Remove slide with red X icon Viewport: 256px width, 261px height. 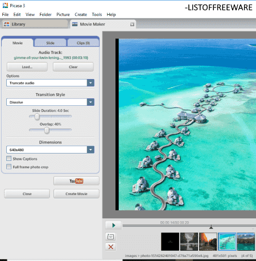110,247
